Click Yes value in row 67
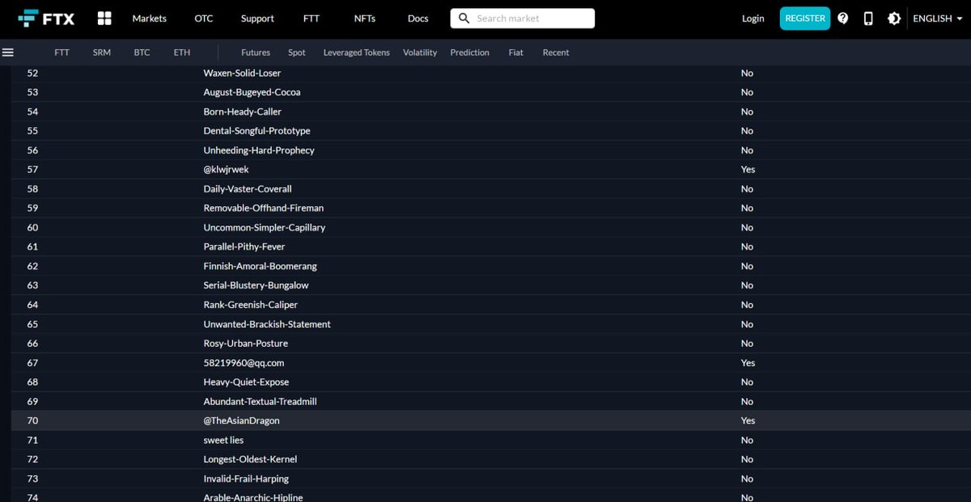Image resolution: width=971 pixels, height=502 pixels. tap(748, 363)
